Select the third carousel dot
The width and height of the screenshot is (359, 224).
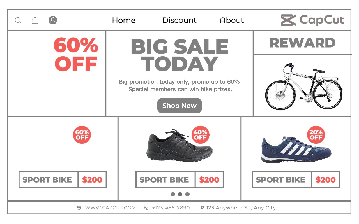(x=187, y=194)
